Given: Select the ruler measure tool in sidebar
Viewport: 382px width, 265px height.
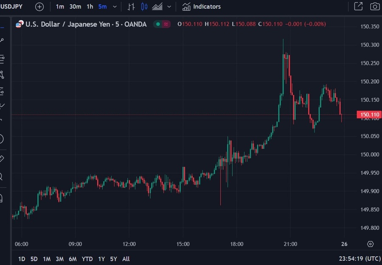Looking at the screenshot, I should click(x=2, y=159).
